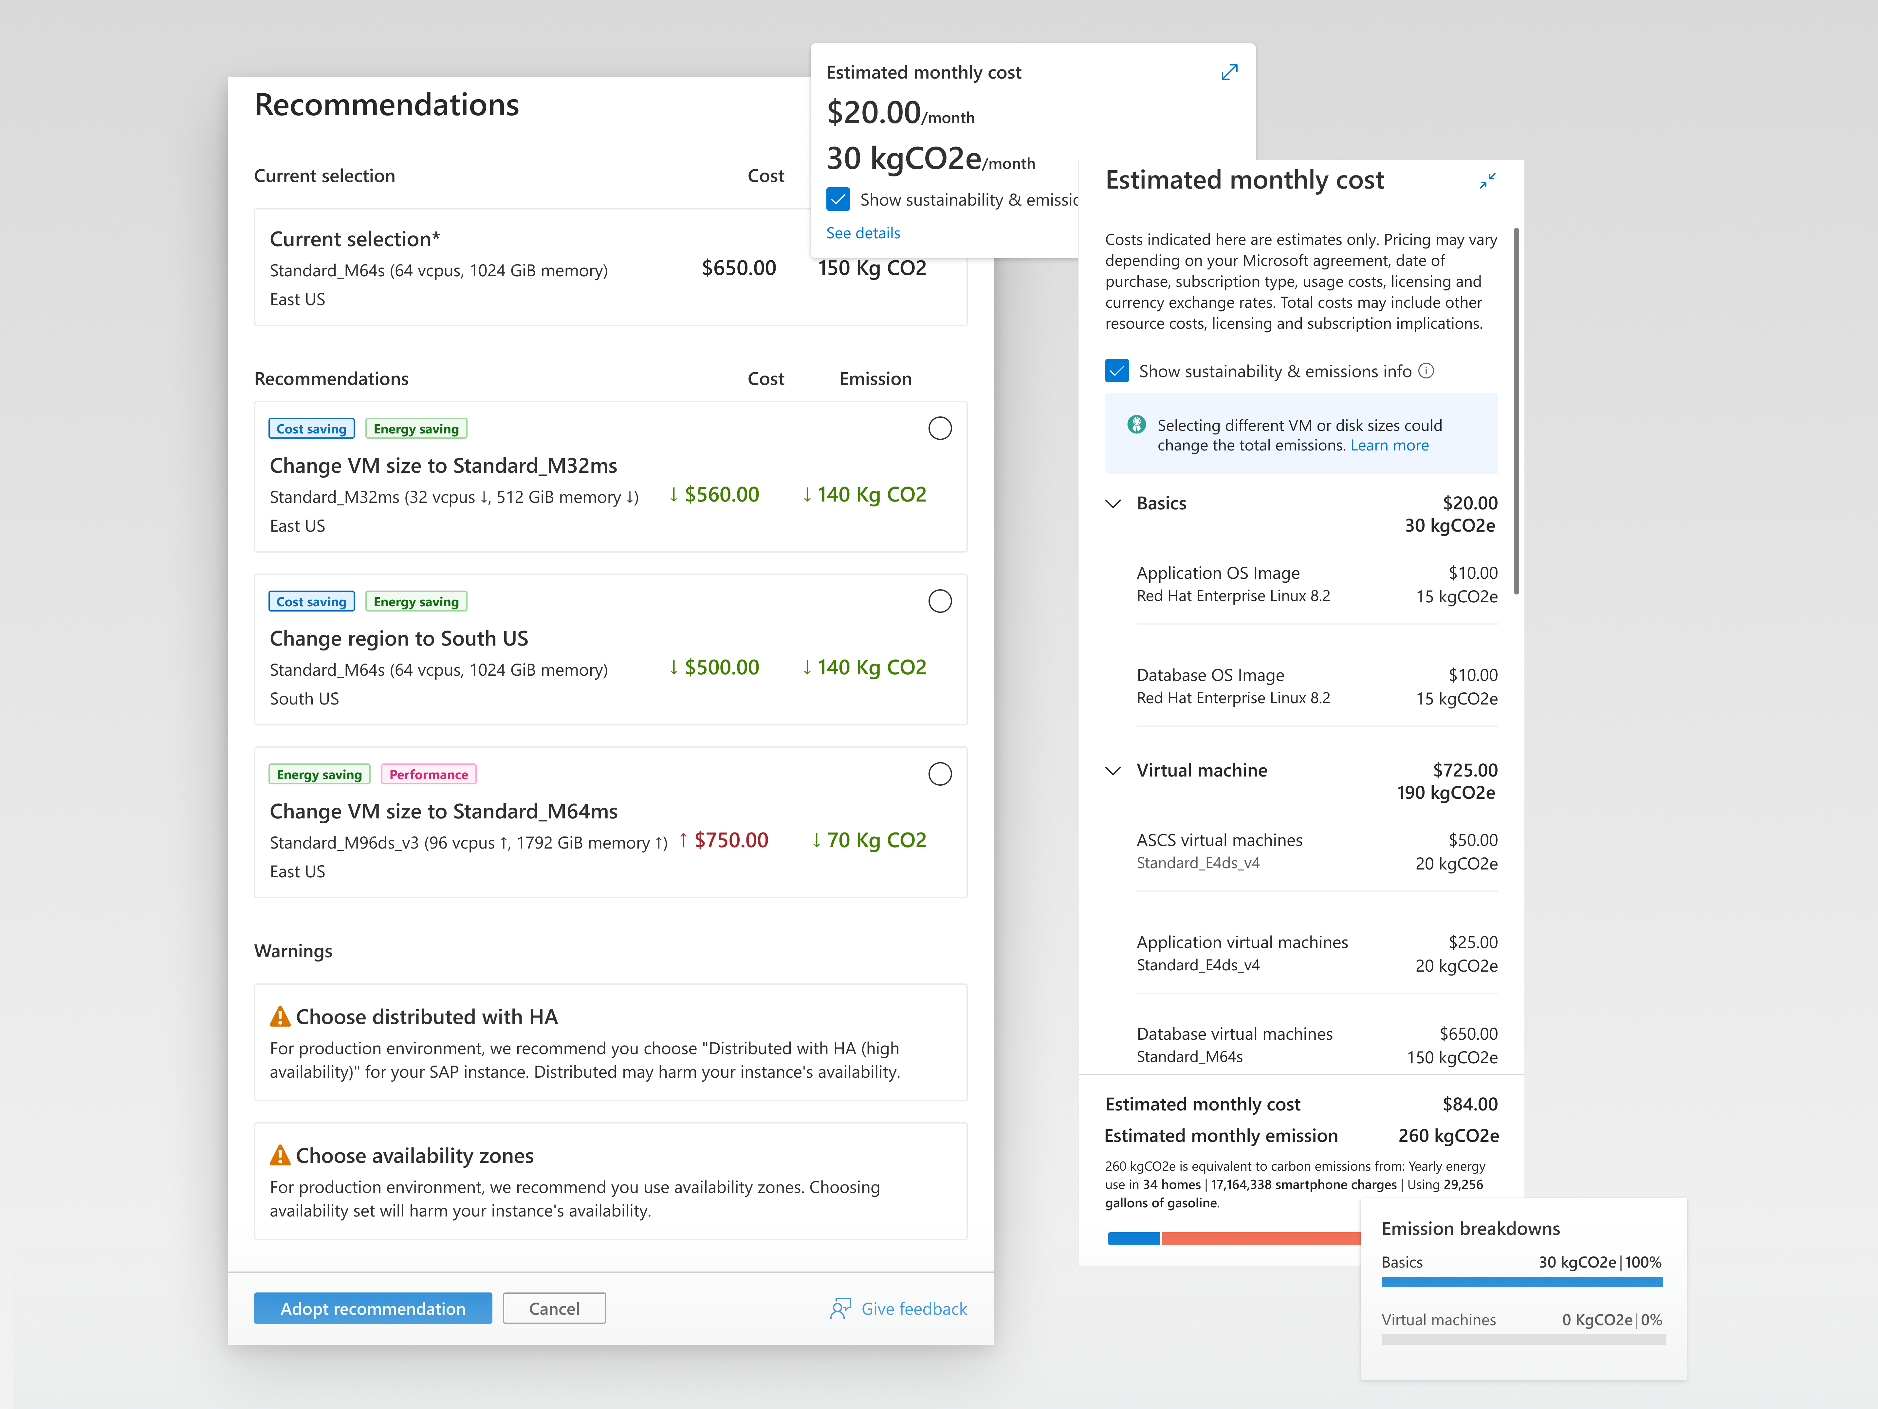Click blue Basics segment of emission bar

pyautogui.click(x=1133, y=1238)
